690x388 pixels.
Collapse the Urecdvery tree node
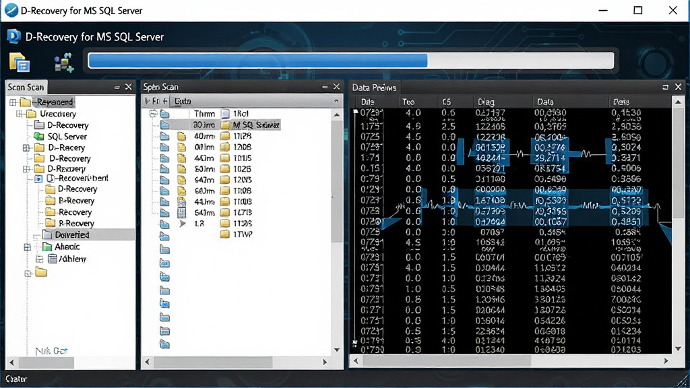point(20,114)
